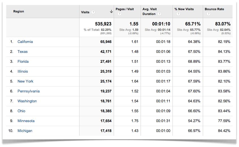Open the California region link

pos(25,42)
